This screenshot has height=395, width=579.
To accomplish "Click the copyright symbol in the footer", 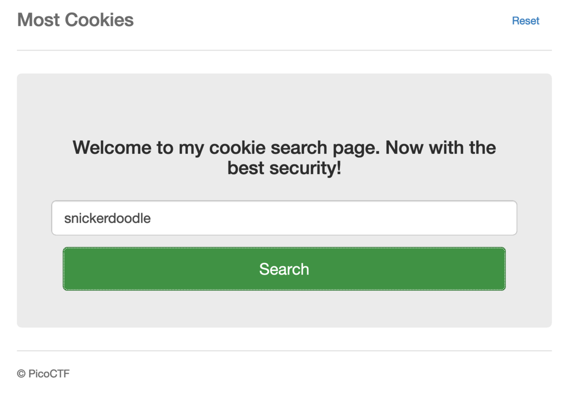I will (x=21, y=374).
